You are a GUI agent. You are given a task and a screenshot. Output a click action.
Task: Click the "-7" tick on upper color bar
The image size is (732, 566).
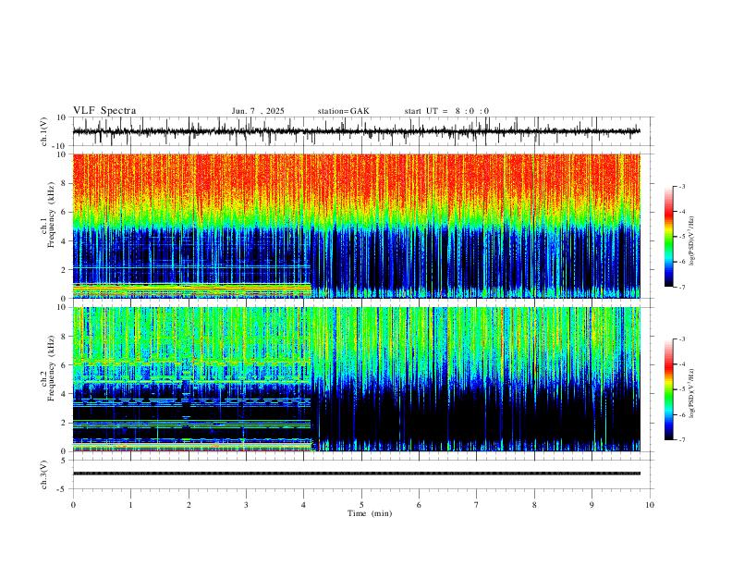pyautogui.click(x=681, y=287)
